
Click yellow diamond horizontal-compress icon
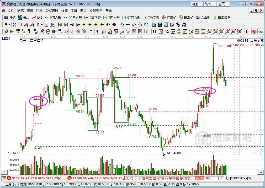pyautogui.click(x=102, y=25)
